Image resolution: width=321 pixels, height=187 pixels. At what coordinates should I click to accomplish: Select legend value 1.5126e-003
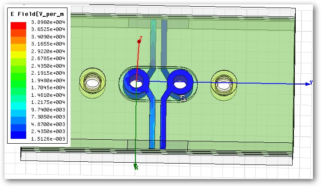pos(48,139)
